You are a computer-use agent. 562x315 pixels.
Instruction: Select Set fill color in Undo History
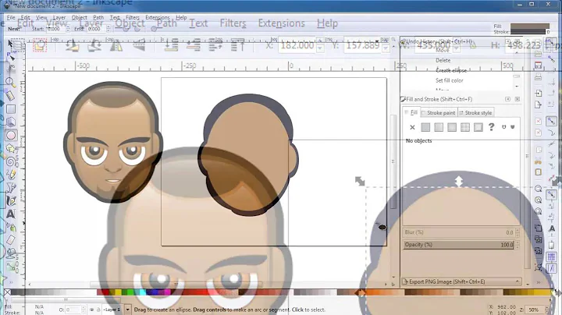click(x=450, y=80)
